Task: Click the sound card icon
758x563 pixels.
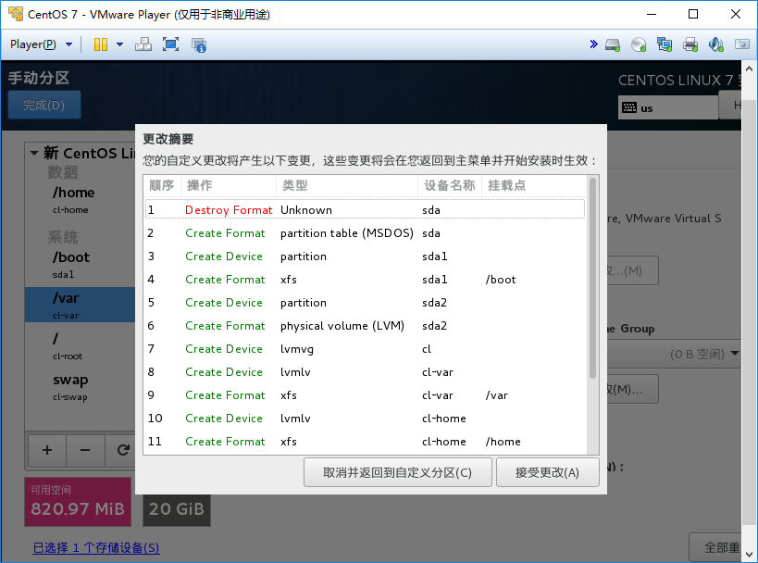Action: [x=716, y=45]
